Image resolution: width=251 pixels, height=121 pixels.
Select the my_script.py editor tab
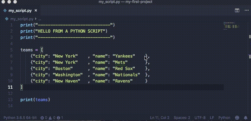pyautogui.click(x=20, y=11)
